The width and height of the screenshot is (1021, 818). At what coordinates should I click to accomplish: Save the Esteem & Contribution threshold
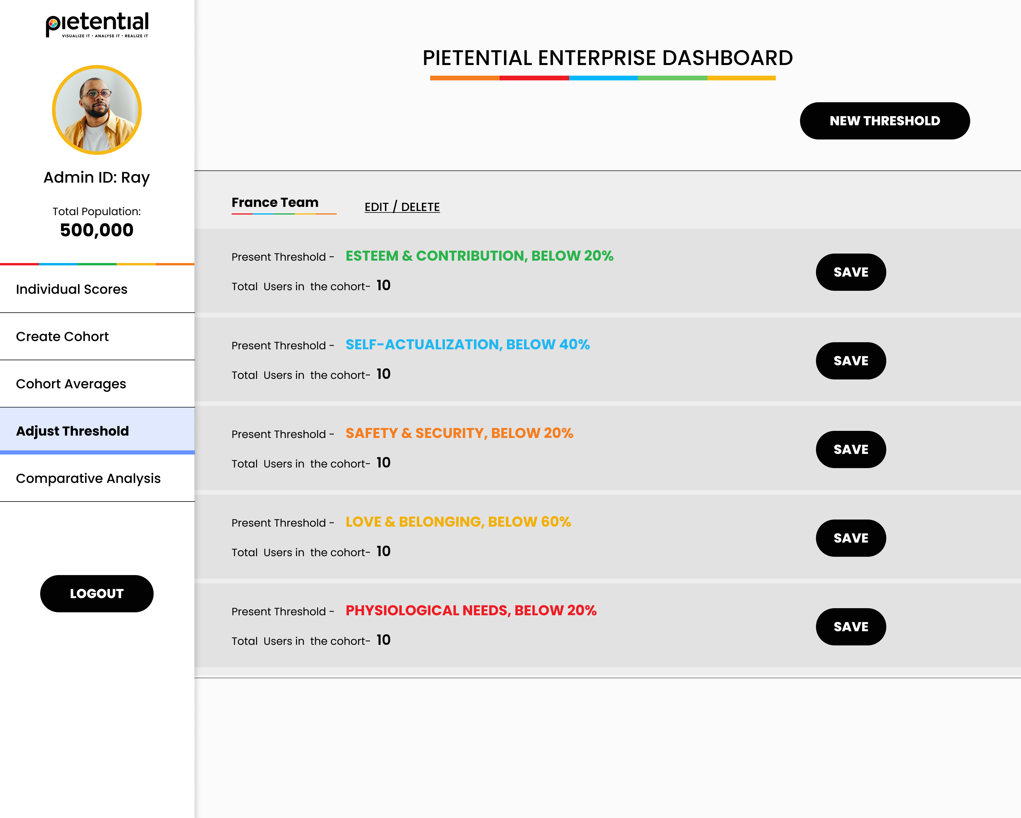(x=851, y=272)
